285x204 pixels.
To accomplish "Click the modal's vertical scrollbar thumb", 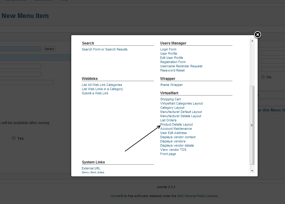I will 252,125.
